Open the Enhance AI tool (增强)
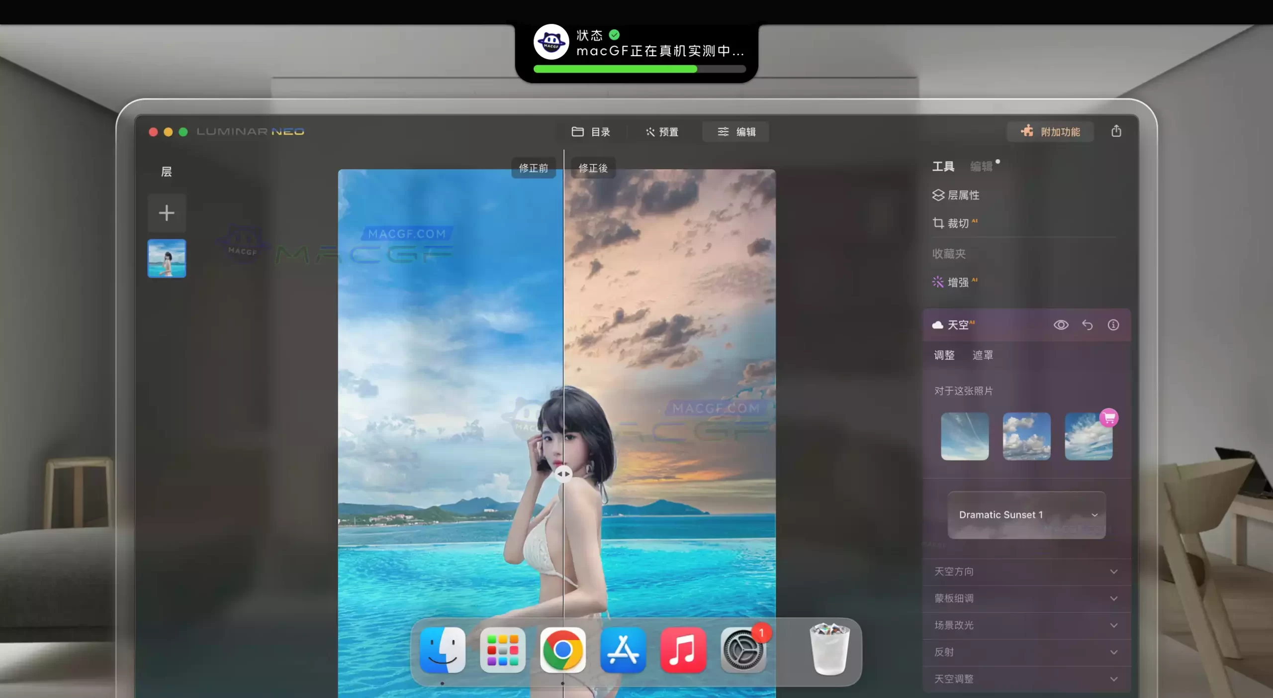 tap(954, 282)
